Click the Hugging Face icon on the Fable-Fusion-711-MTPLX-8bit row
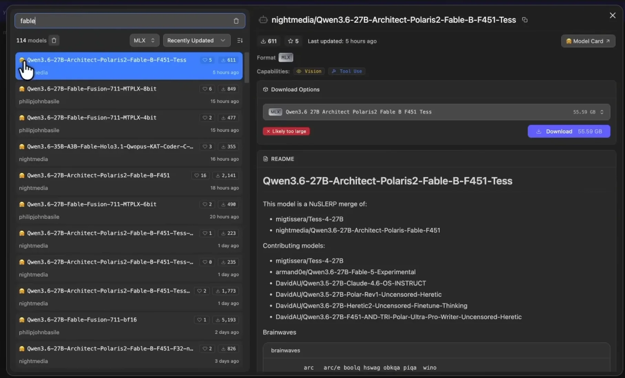 coord(22,89)
